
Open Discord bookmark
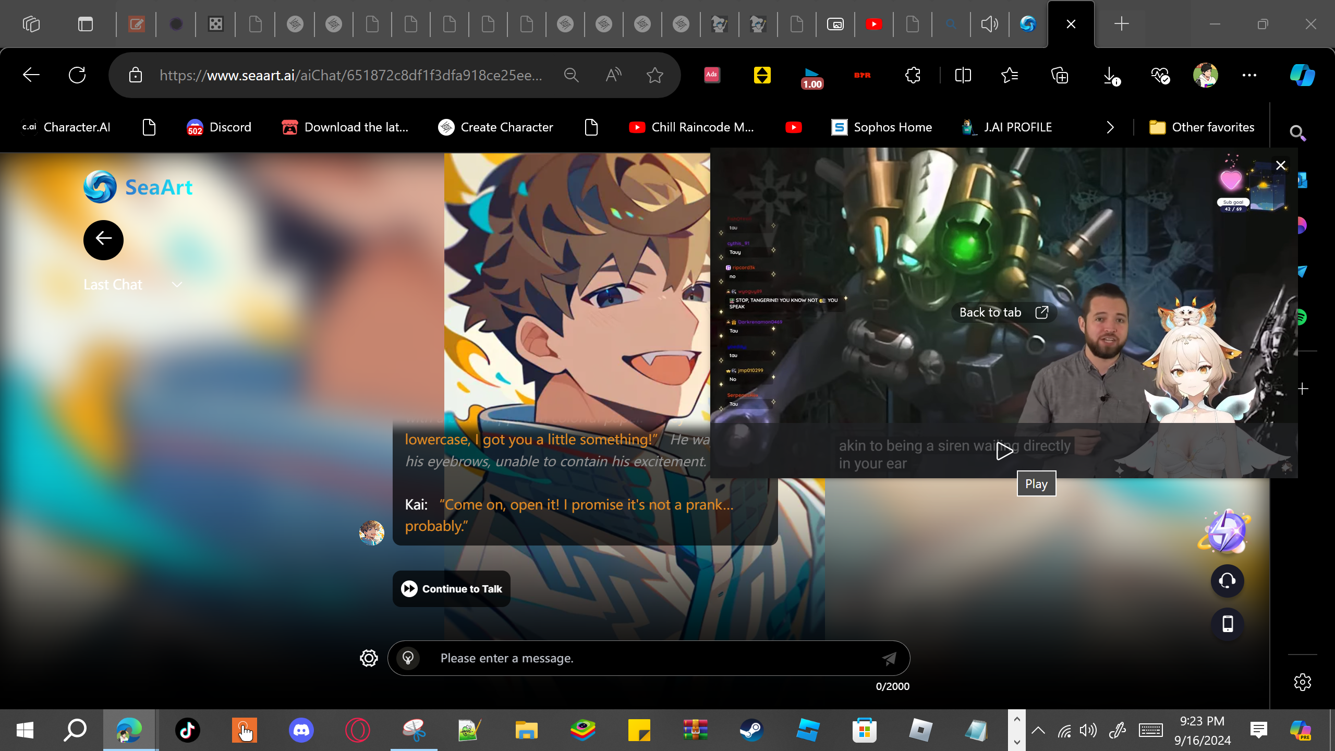(219, 127)
